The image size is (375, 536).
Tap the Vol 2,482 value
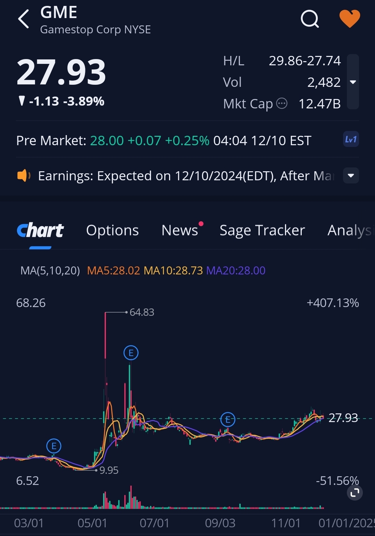pos(324,82)
